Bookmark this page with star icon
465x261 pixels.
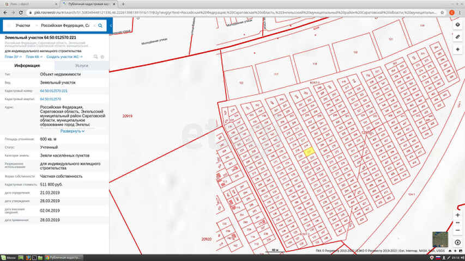(442, 11)
